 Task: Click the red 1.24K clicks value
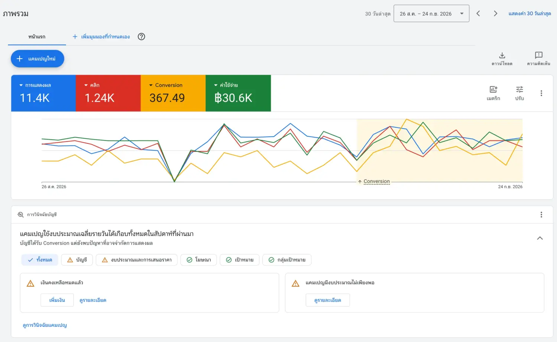(x=100, y=98)
